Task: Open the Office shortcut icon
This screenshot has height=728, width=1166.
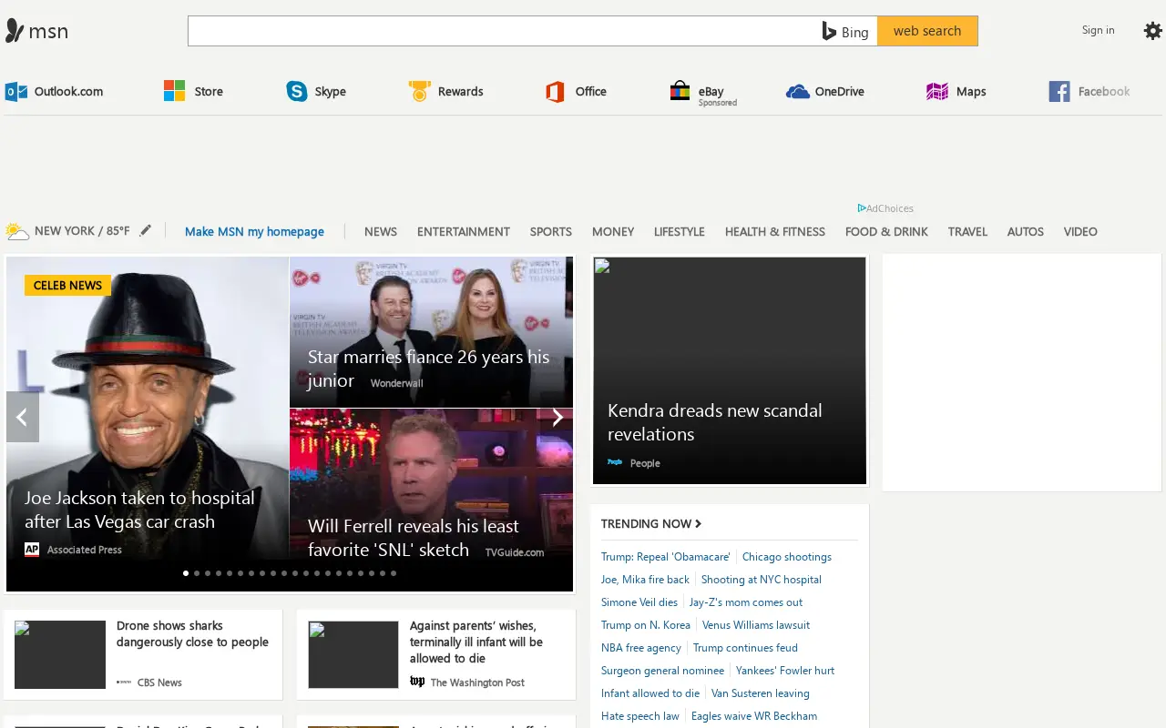Action: (x=555, y=91)
